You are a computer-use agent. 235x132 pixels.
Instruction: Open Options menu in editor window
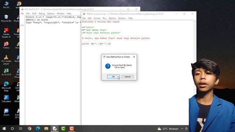(x=112, y=18)
